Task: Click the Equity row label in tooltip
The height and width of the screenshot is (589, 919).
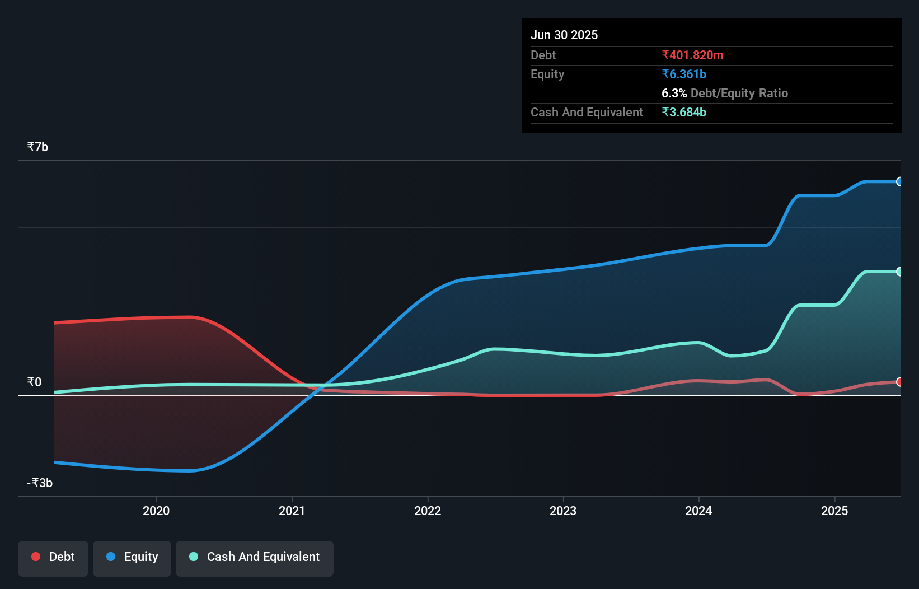Action: pos(547,74)
